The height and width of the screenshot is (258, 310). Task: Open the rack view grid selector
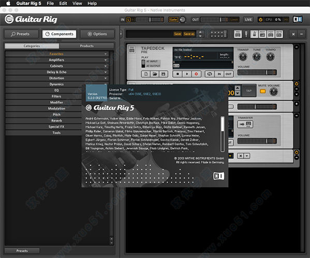pyautogui.click(x=218, y=34)
